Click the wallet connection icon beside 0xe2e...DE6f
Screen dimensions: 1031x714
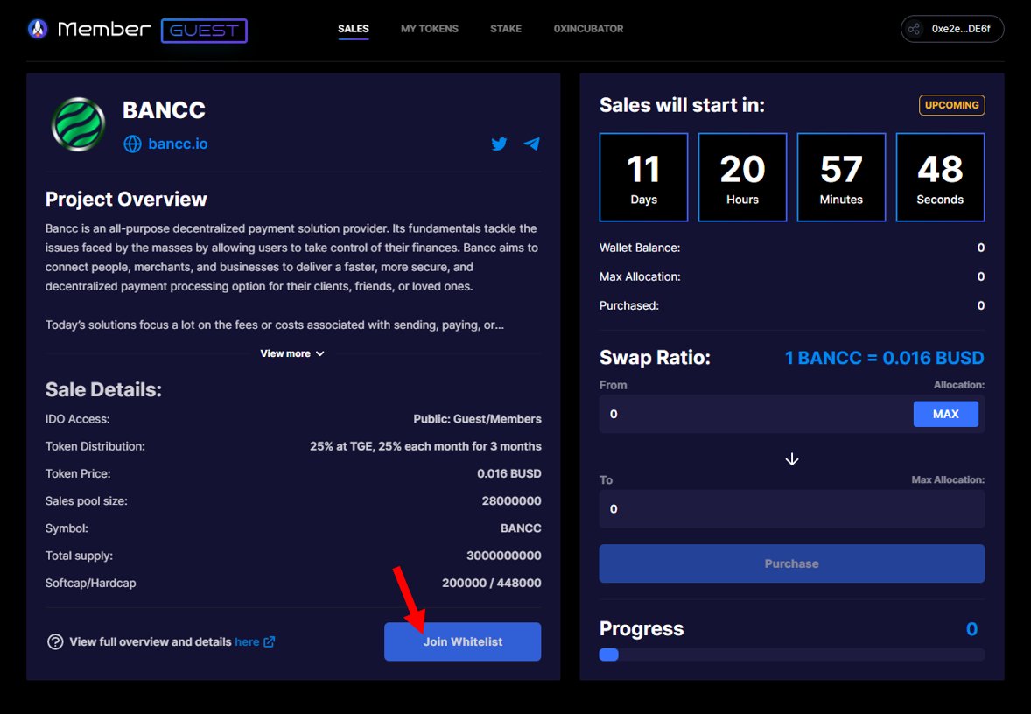click(x=914, y=29)
